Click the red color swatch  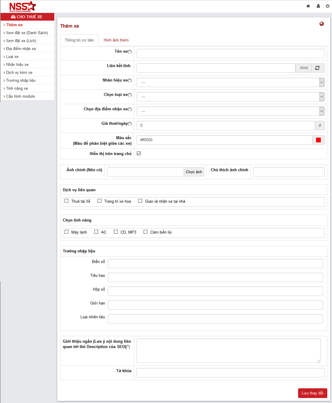point(318,140)
